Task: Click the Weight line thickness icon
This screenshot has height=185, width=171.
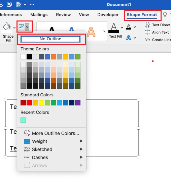Action: pos(27,141)
